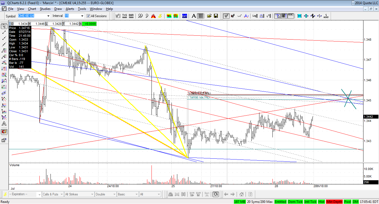Viewport: 379px width, 204px height.
Task: Click the home icon in the bottom toolbar
Action: 242,194
